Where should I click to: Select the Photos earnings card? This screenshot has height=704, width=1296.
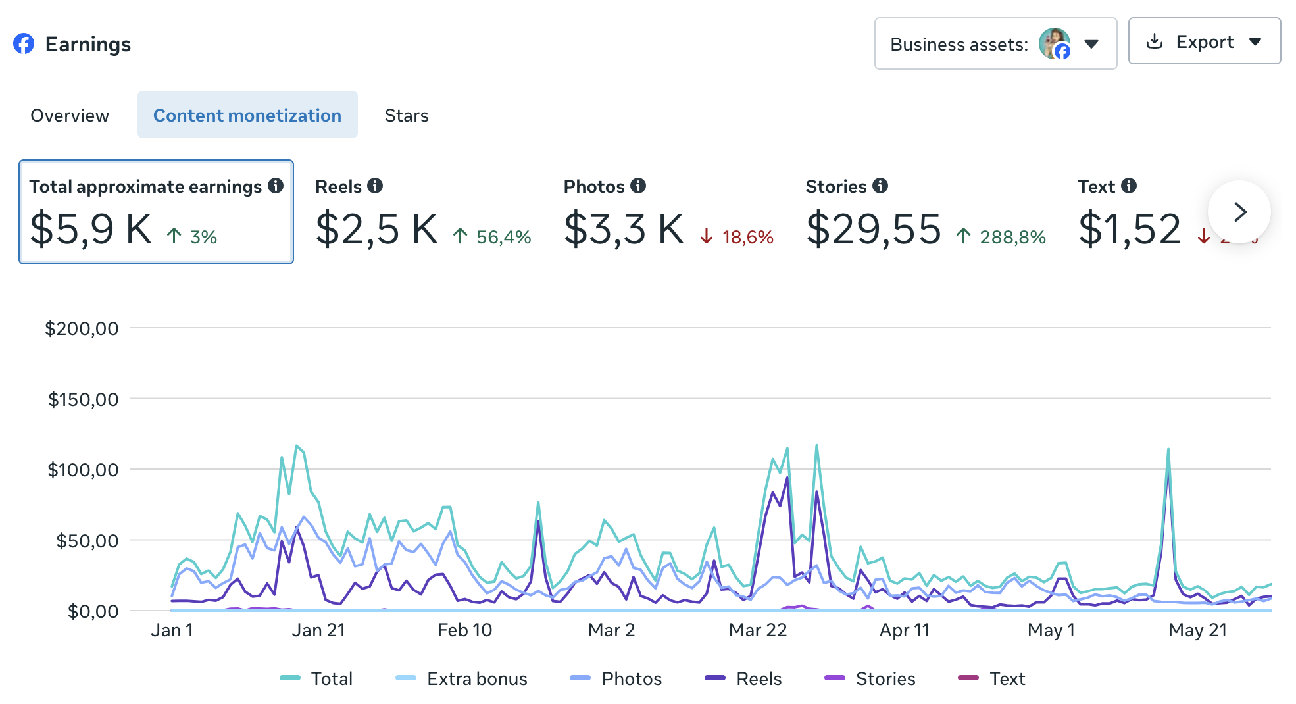click(669, 212)
